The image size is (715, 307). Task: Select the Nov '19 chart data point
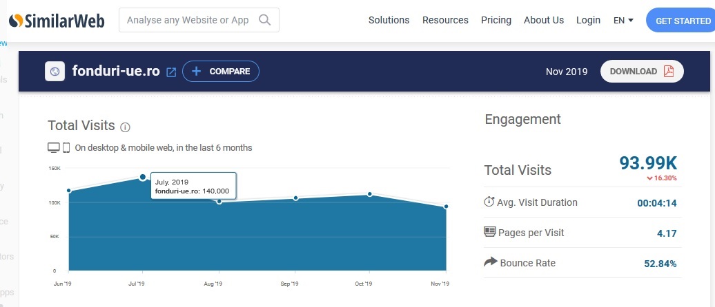click(446, 207)
